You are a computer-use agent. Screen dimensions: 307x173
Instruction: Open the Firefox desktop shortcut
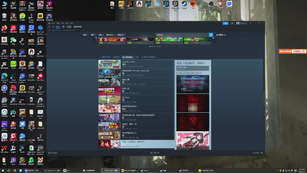coord(4,29)
